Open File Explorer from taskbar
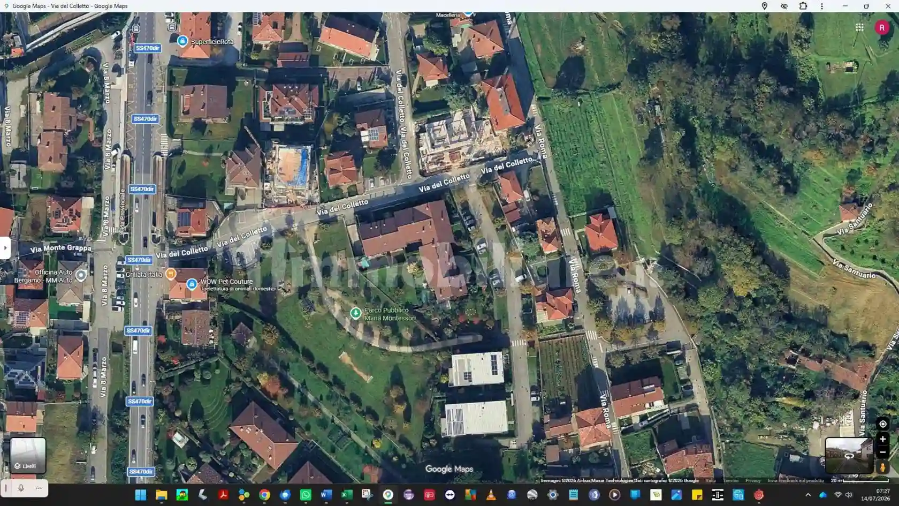The width and height of the screenshot is (899, 506). coord(161,495)
